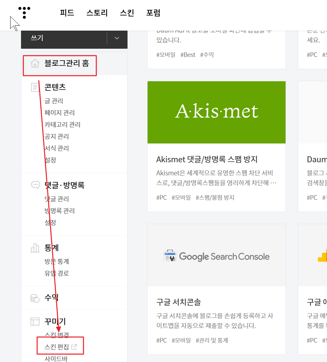The height and width of the screenshot is (362, 327).
Task: Open the 콘텐츠 section heading
Action: 55,87
